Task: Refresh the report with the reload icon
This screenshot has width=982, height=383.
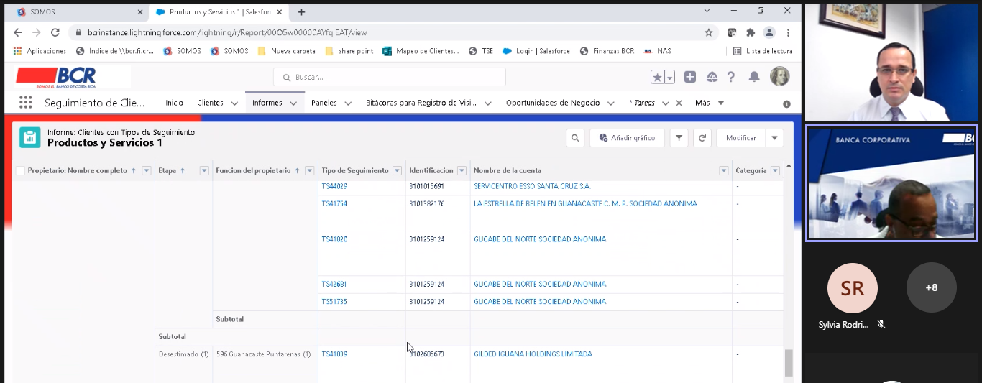Action: 702,138
